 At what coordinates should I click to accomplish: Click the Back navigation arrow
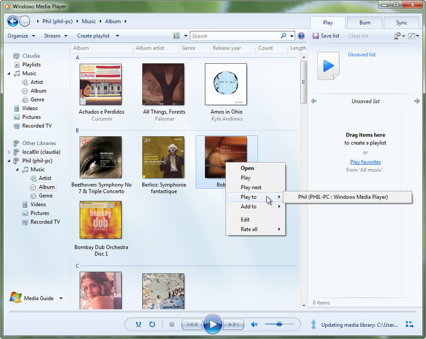click(x=13, y=21)
